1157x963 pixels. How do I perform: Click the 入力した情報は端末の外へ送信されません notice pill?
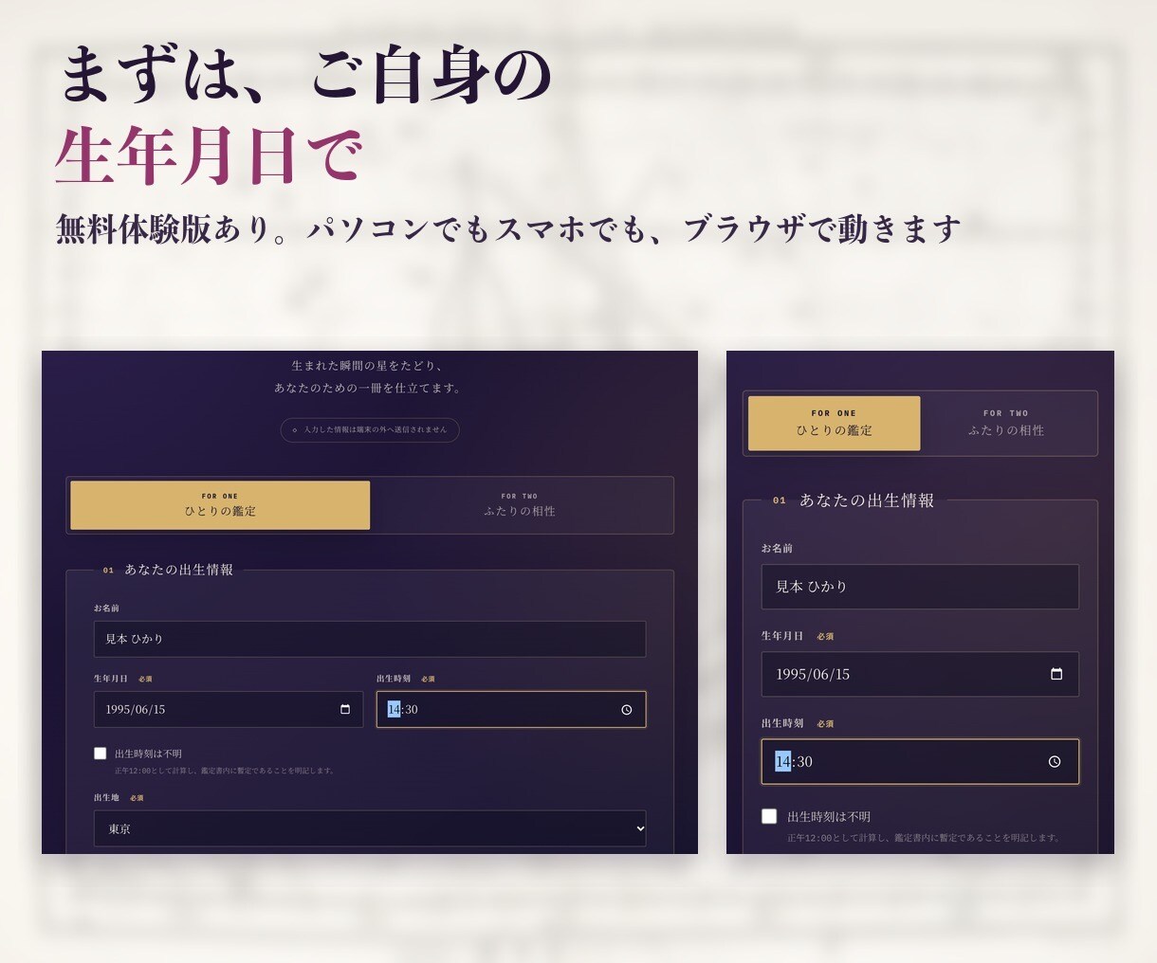point(370,429)
